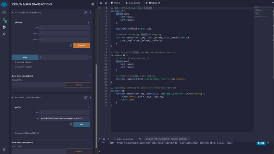The height and width of the screenshot is (154, 274).
Task: Focus the contract A CALLDATA input
Action: (39, 85)
